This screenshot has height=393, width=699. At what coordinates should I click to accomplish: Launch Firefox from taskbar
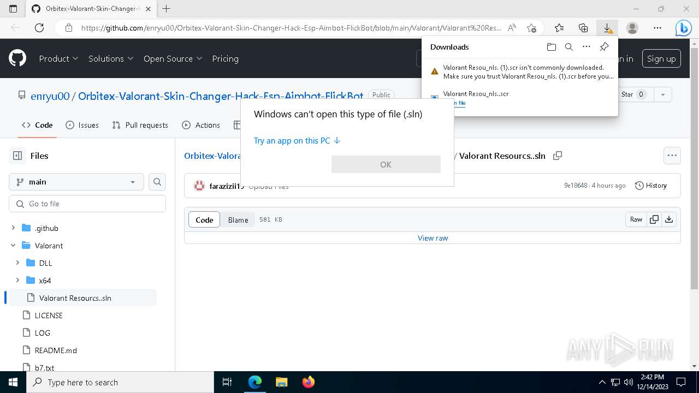pos(308,382)
